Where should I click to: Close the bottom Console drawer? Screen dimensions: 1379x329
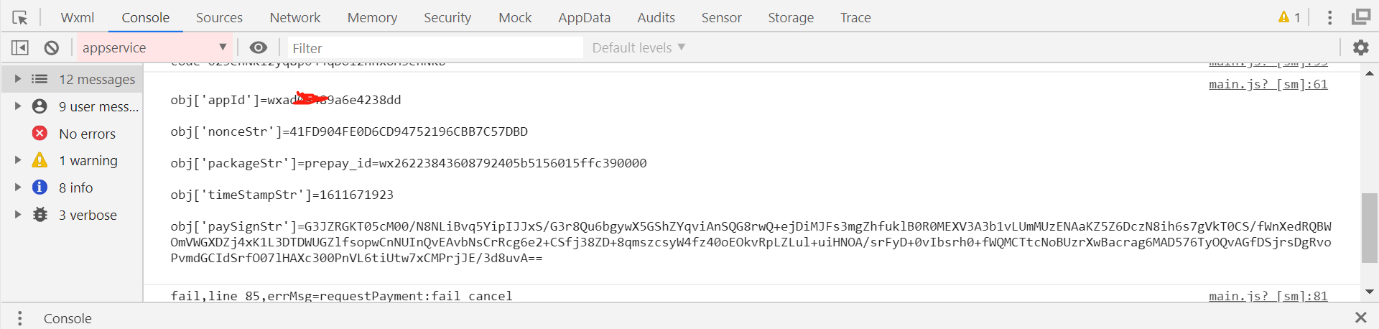point(1360,318)
